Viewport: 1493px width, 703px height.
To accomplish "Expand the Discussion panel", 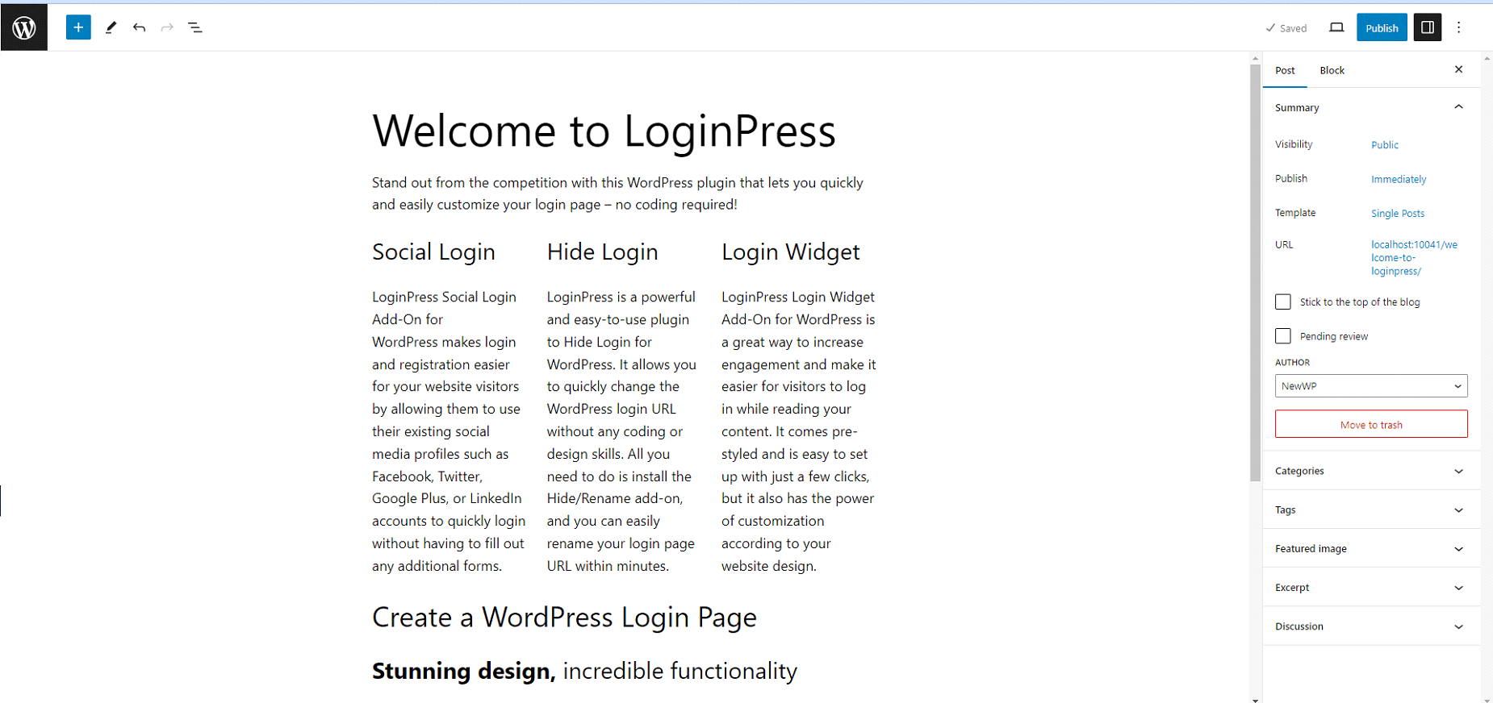I will click(1371, 626).
